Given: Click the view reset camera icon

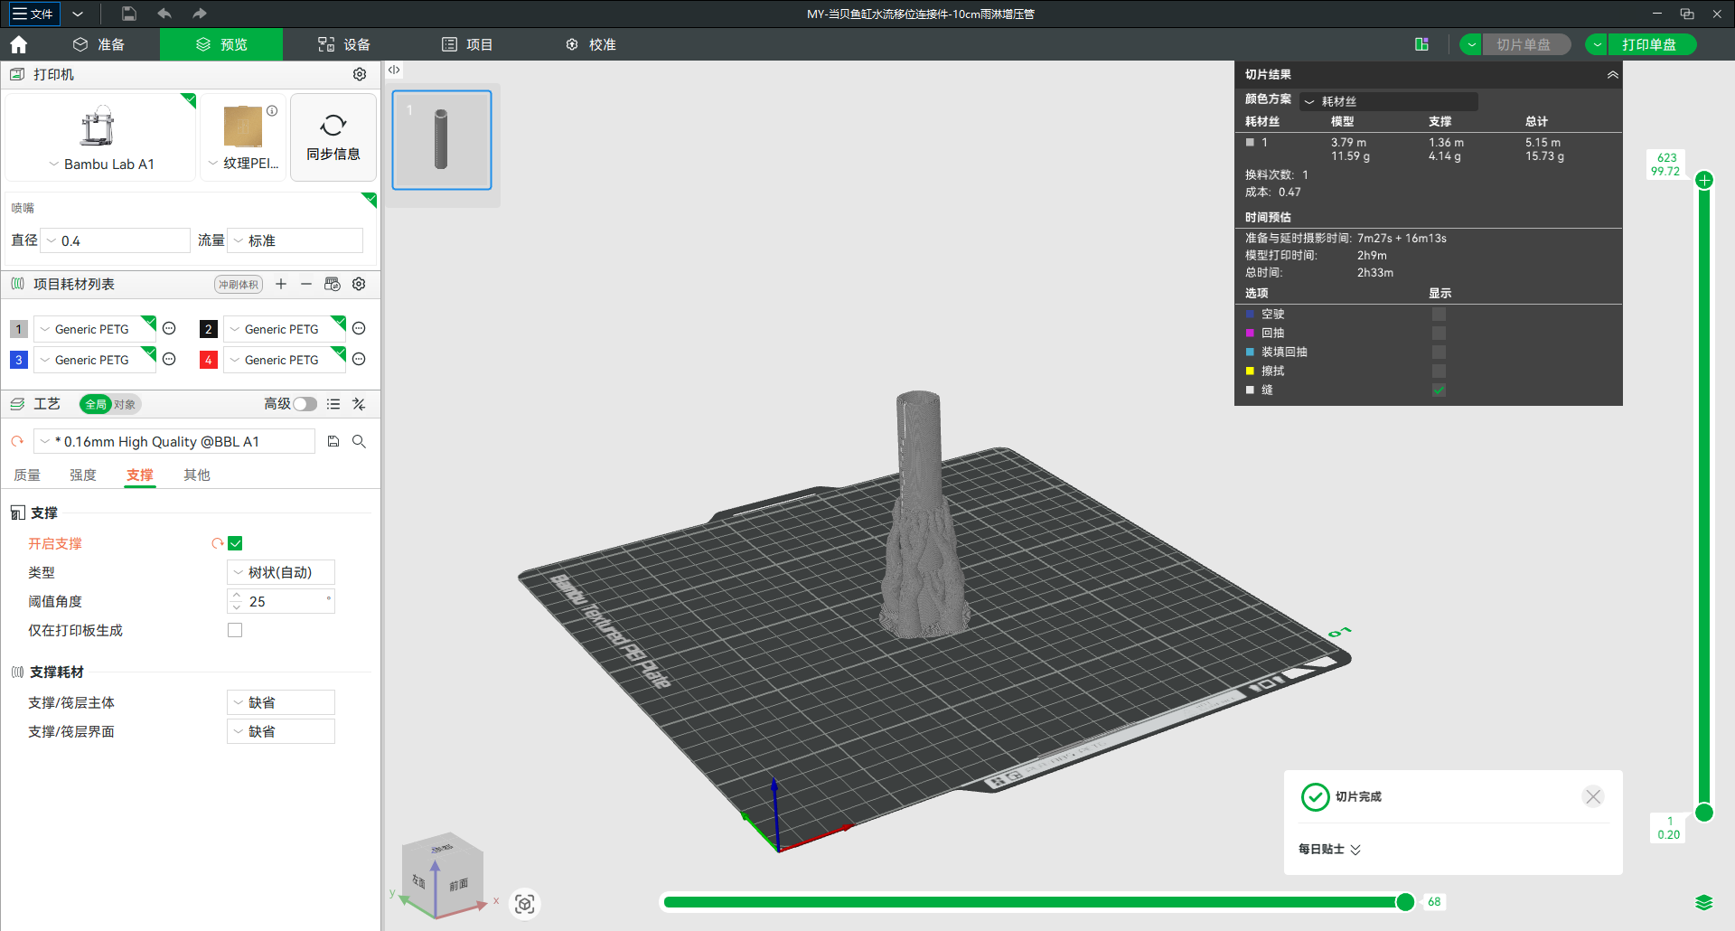Looking at the screenshot, I should point(525,903).
